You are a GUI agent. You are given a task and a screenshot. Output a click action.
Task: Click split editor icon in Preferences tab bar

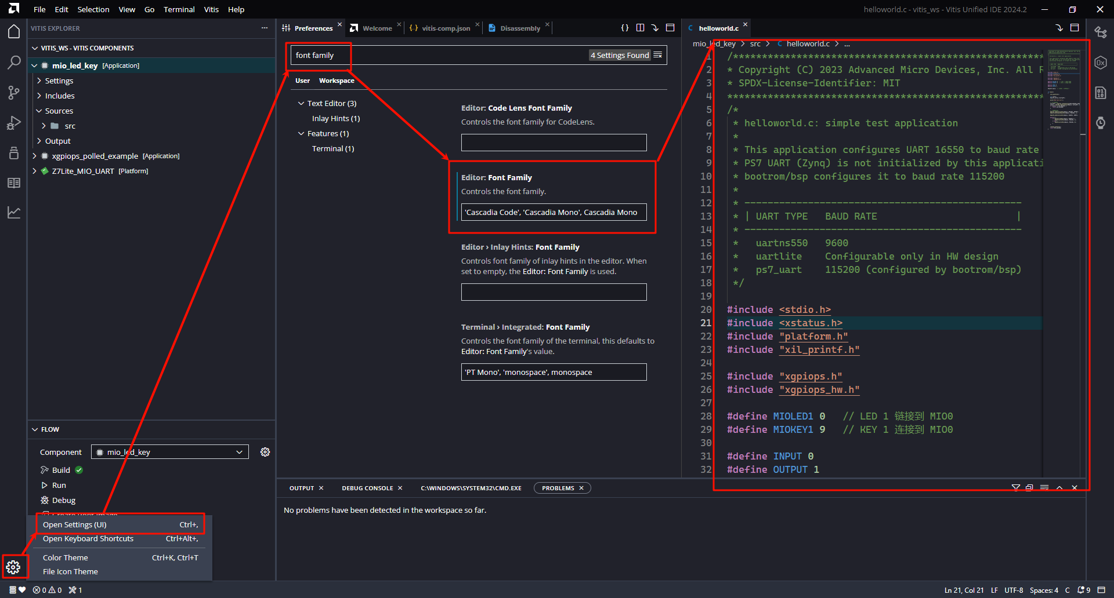[x=640, y=28]
